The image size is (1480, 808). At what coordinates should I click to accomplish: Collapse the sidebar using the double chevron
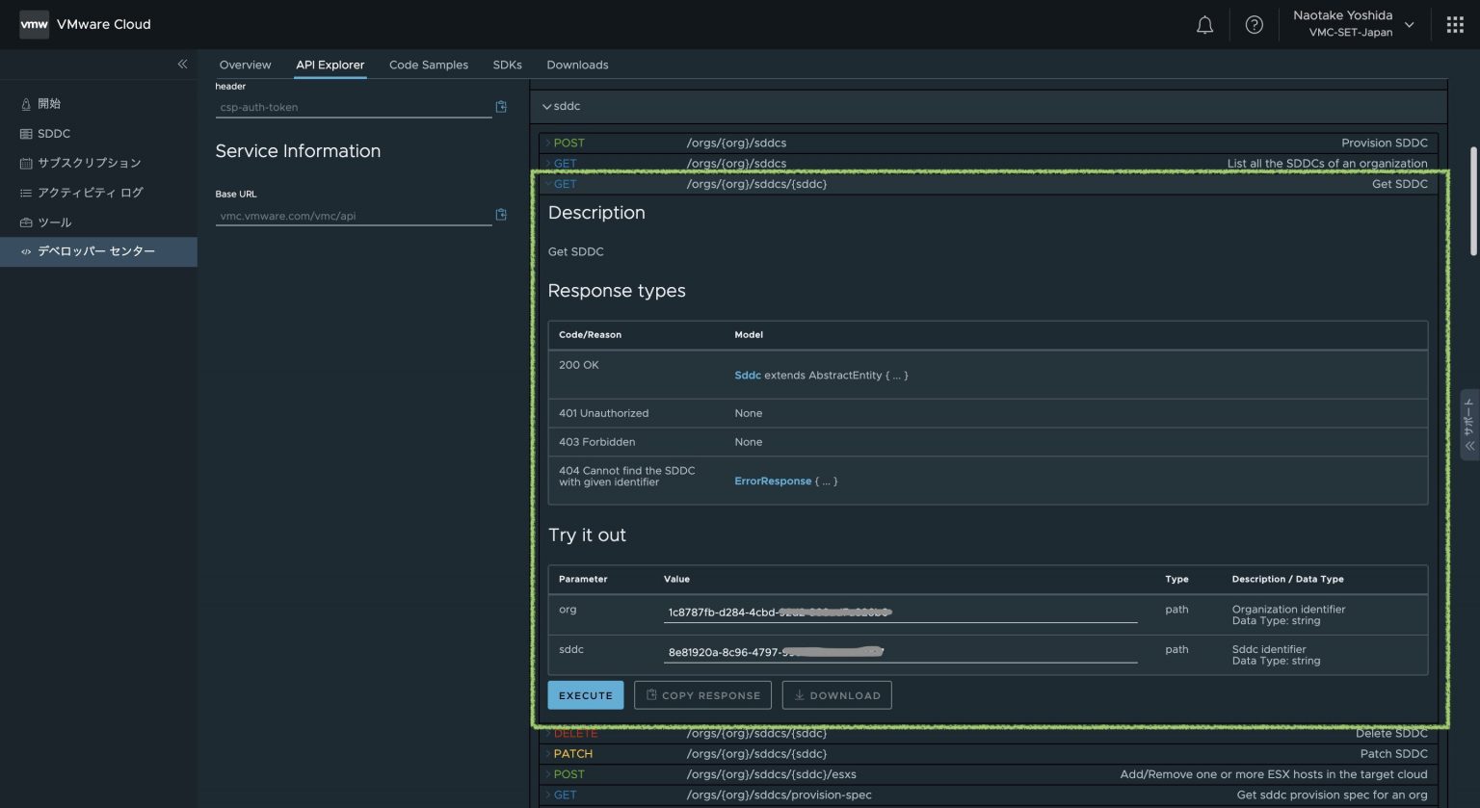click(x=182, y=64)
